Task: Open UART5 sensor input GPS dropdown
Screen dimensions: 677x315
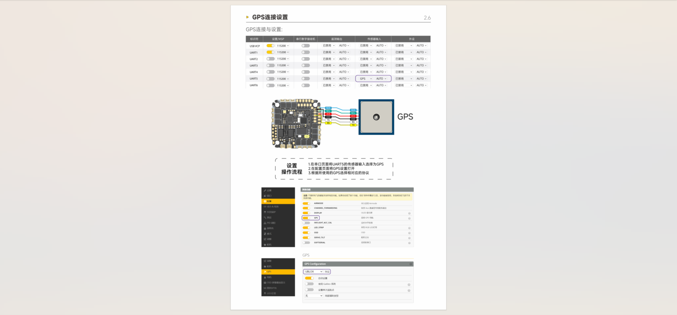Action: pyautogui.click(x=365, y=79)
